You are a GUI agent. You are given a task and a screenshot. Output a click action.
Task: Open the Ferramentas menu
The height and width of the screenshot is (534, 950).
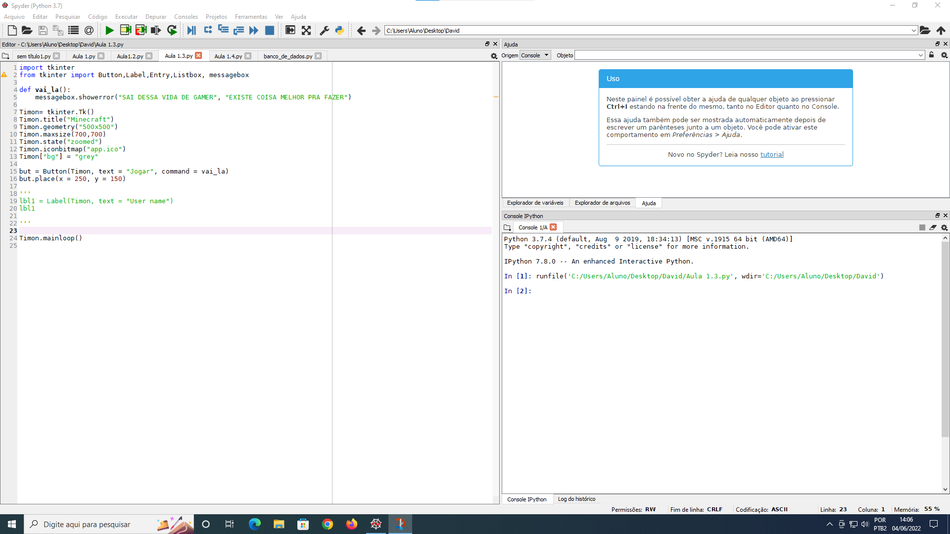pyautogui.click(x=251, y=17)
